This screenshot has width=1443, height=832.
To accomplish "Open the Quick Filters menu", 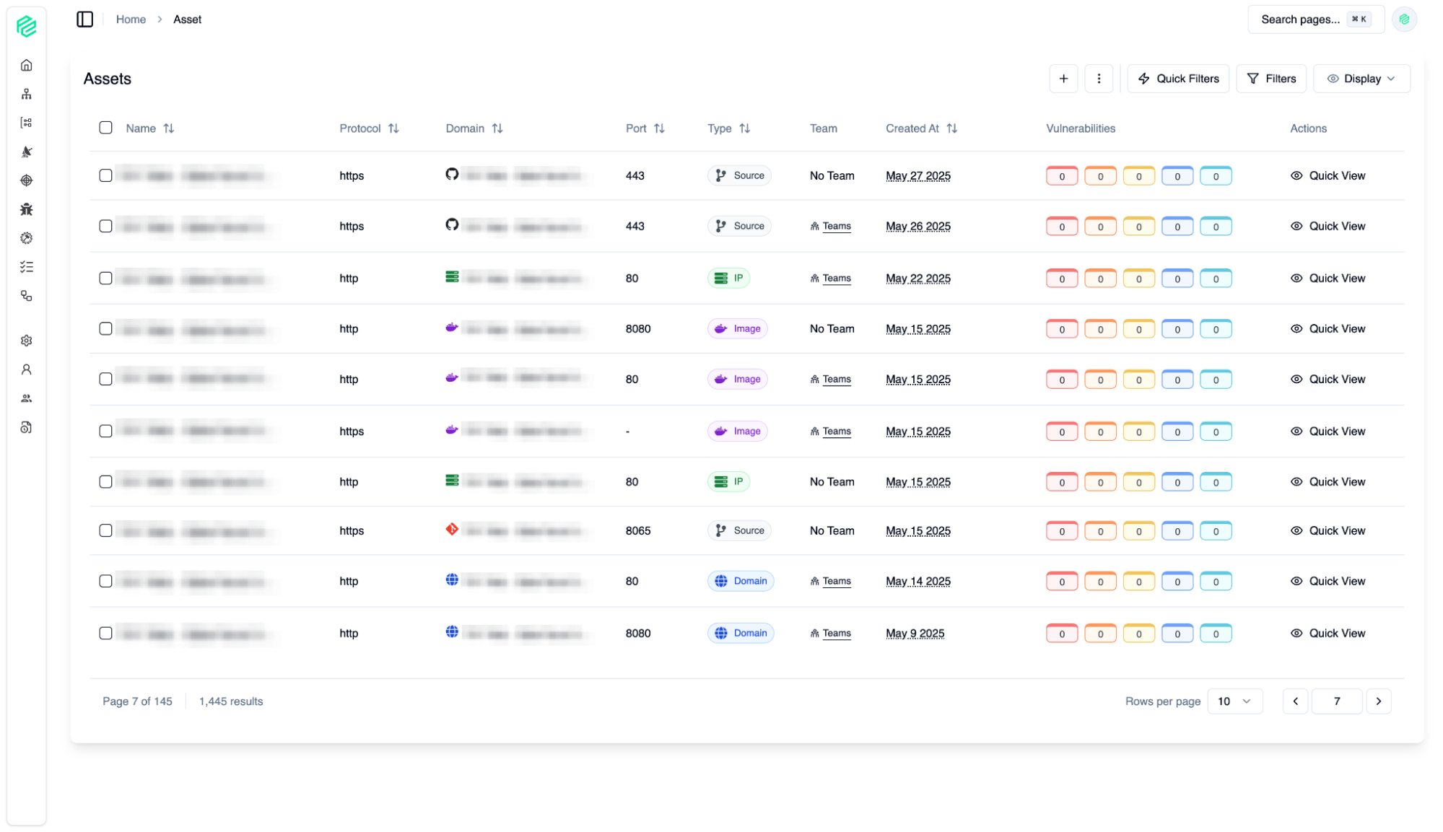I will [x=1178, y=79].
